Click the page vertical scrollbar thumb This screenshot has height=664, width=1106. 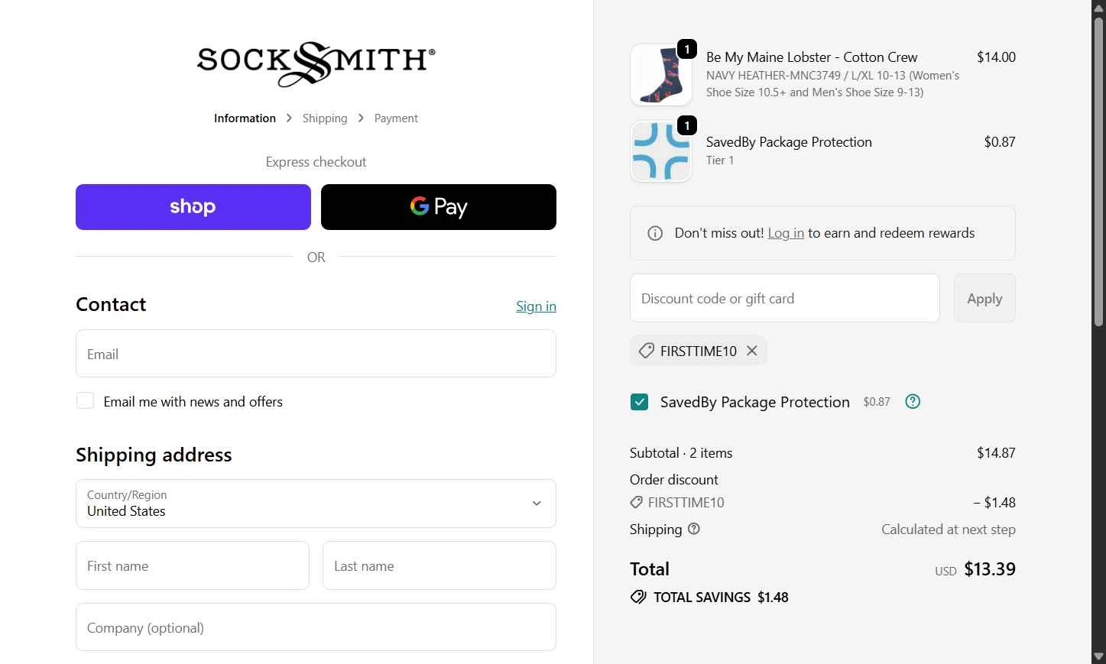tap(1098, 171)
